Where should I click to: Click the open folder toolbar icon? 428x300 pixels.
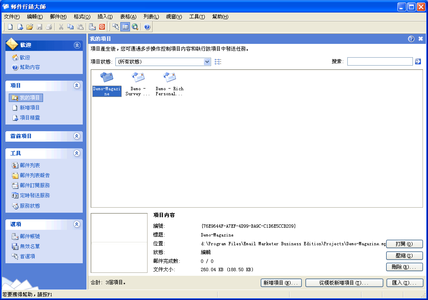pos(29,27)
